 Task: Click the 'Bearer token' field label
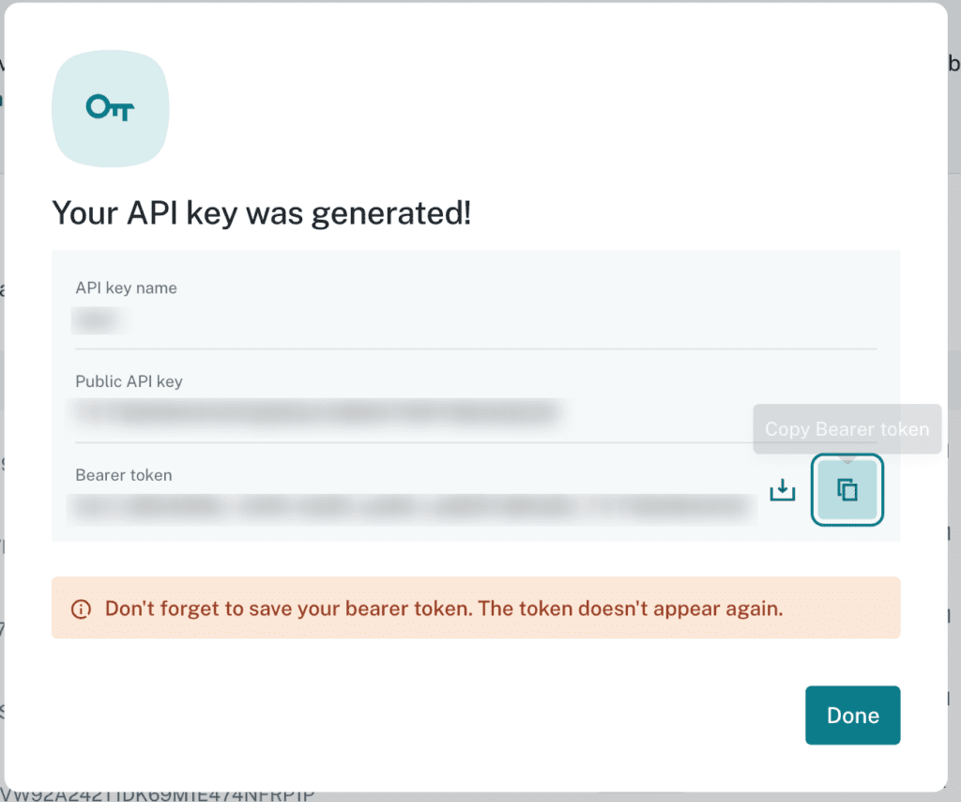tap(124, 475)
